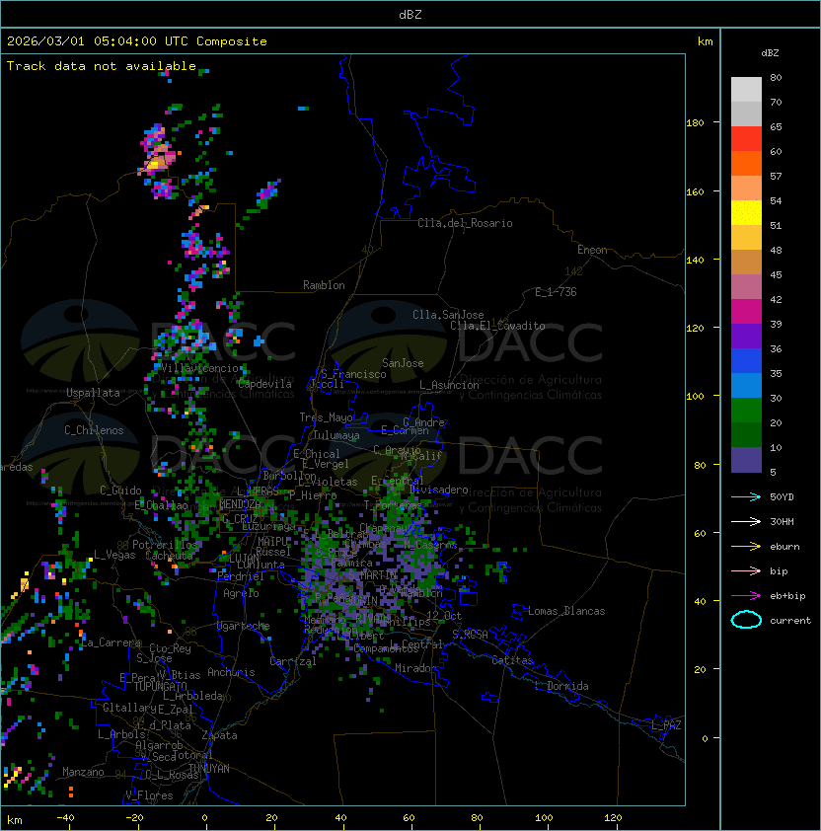Click the 'E_1-736' place label

point(556,292)
